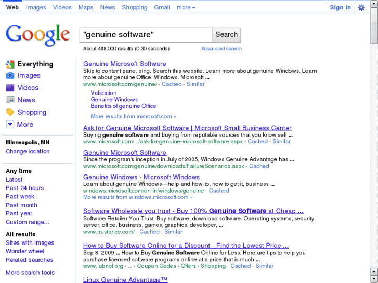Click 'About 488,000 results' text
This screenshot has width=378, height=283.
tap(108, 49)
